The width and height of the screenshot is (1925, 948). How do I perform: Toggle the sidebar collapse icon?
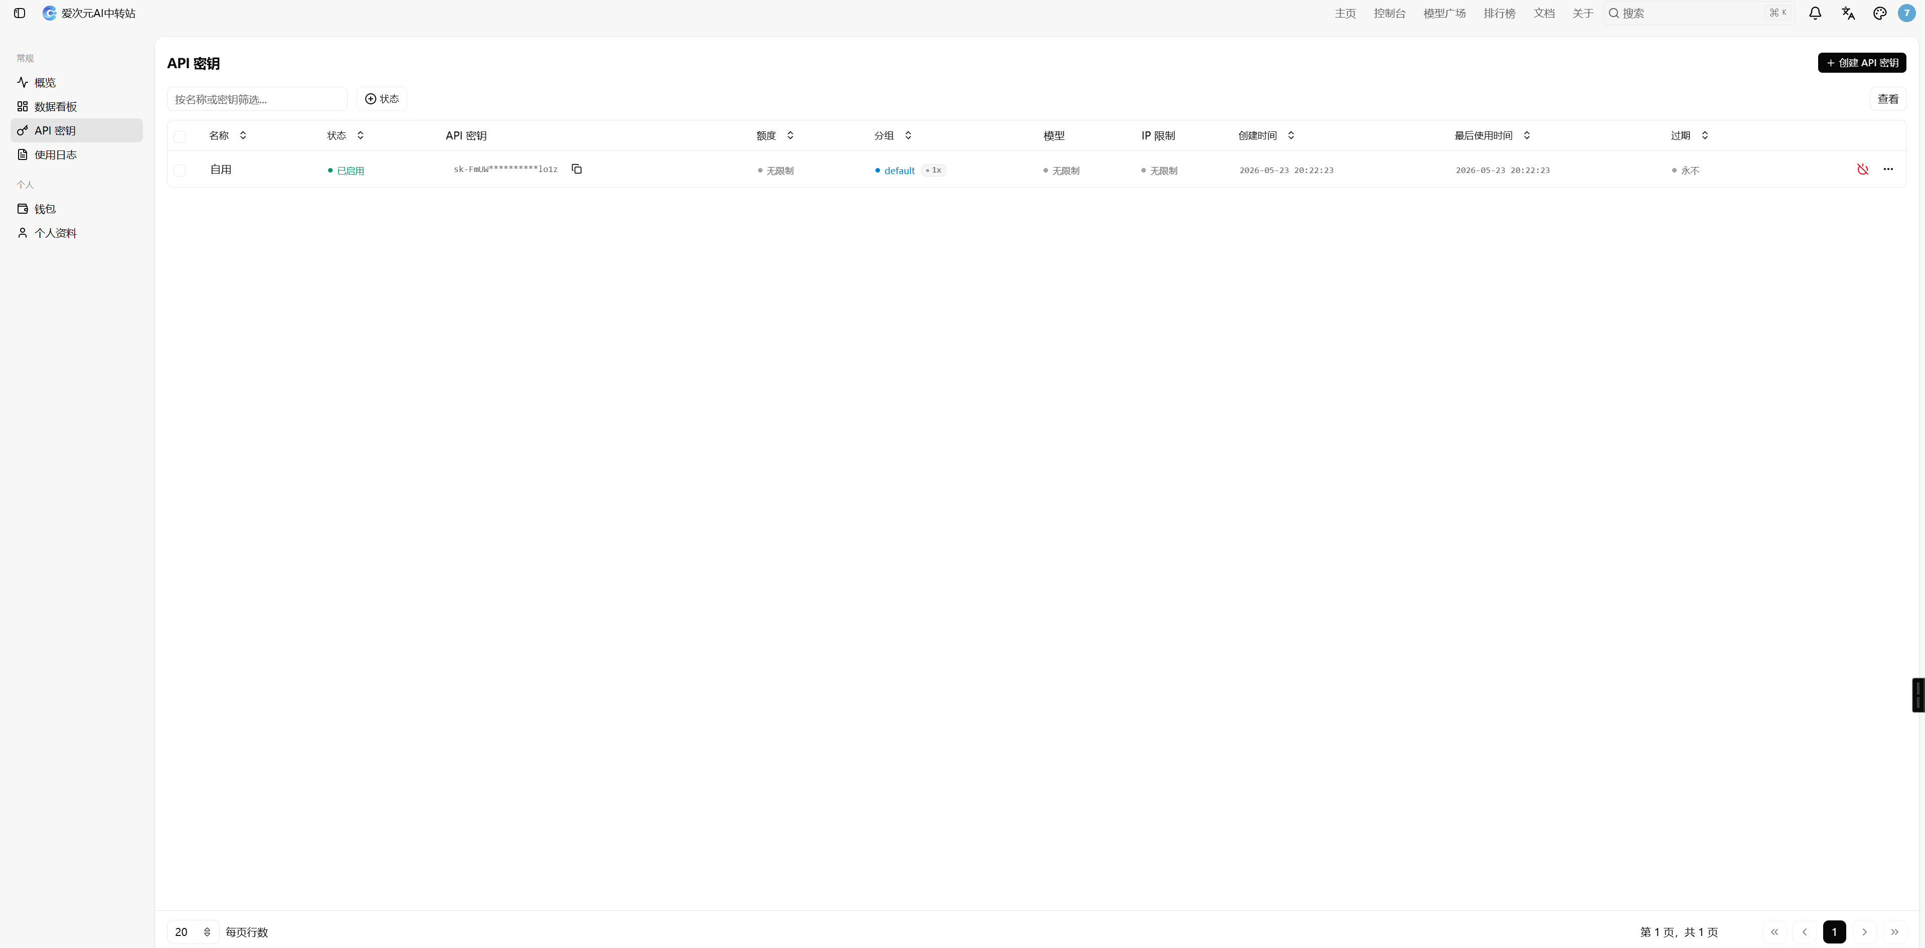pyautogui.click(x=20, y=14)
